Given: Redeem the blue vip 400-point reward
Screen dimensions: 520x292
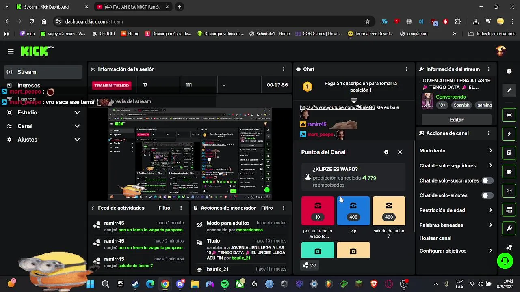Looking at the screenshot, I should tap(353, 211).
